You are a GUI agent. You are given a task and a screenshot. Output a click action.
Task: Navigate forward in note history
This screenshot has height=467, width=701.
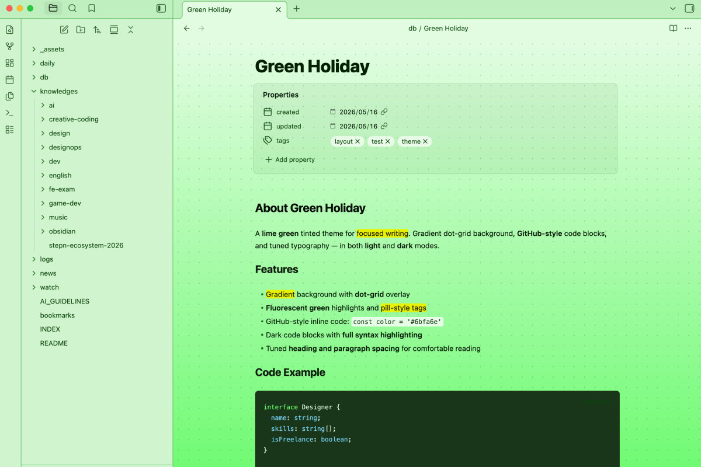[202, 28]
